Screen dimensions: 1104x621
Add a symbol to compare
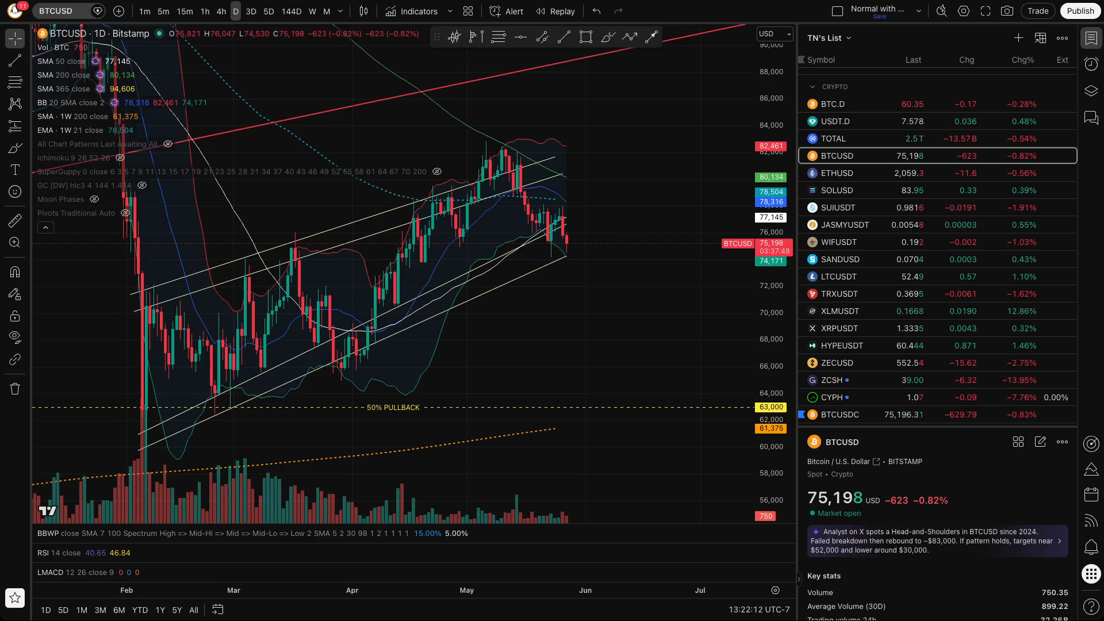[x=118, y=11]
